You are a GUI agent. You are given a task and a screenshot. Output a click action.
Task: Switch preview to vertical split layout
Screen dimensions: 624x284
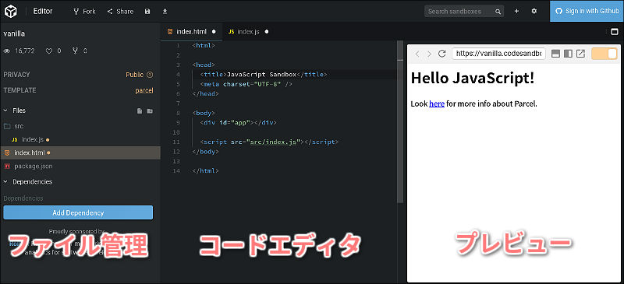click(x=569, y=54)
